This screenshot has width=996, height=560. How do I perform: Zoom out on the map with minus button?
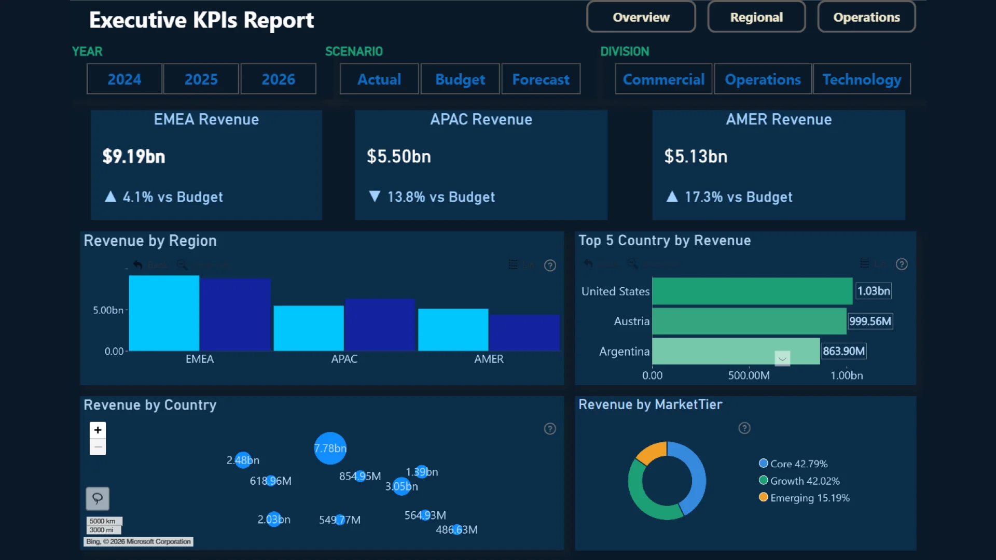tap(98, 447)
